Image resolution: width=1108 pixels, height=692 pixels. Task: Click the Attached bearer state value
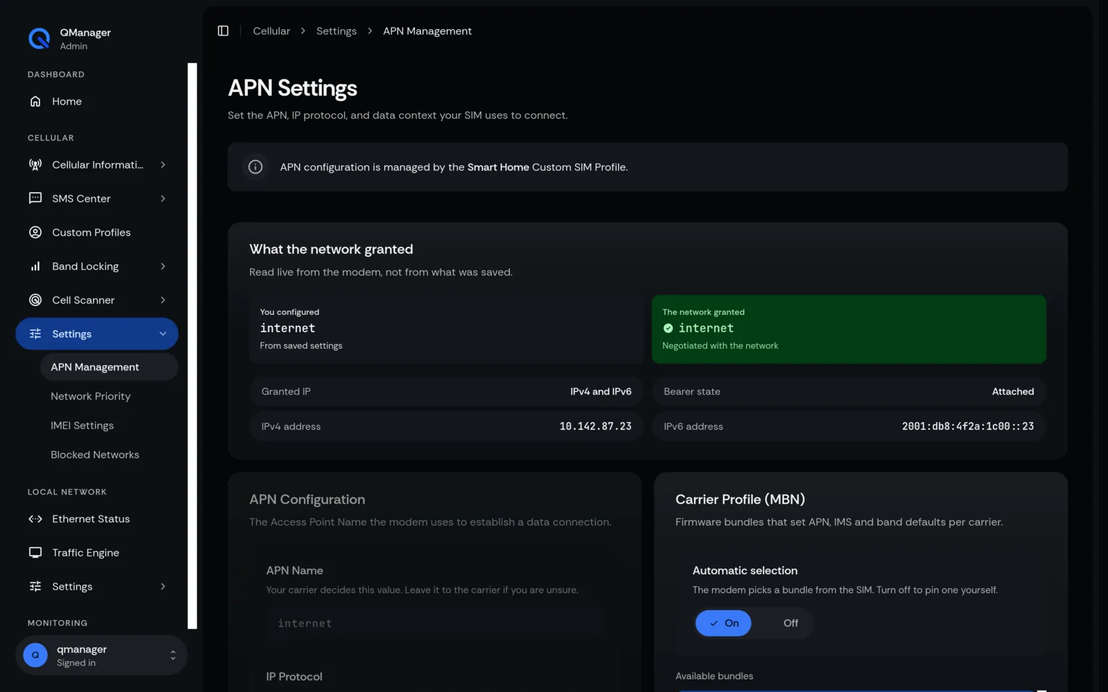(x=1012, y=392)
